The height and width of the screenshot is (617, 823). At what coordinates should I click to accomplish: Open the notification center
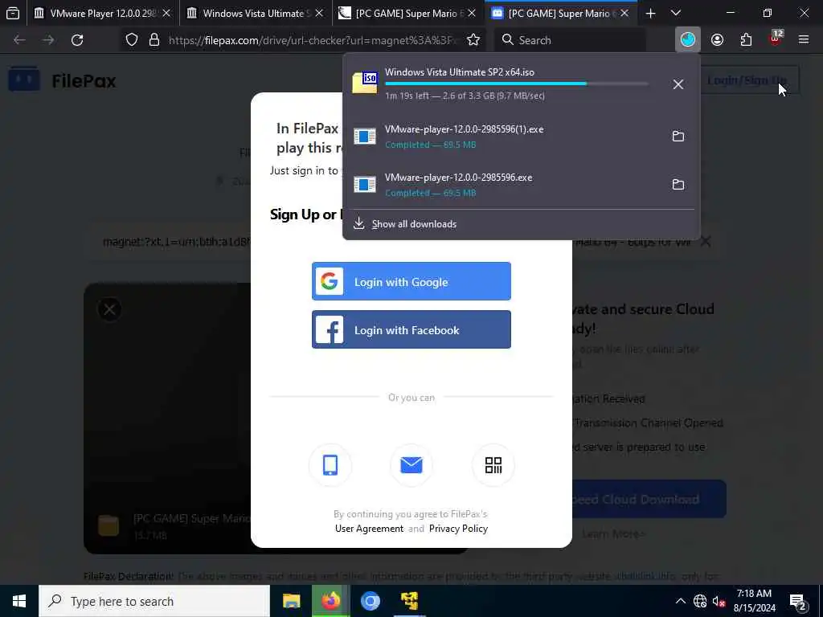tap(798, 601)
